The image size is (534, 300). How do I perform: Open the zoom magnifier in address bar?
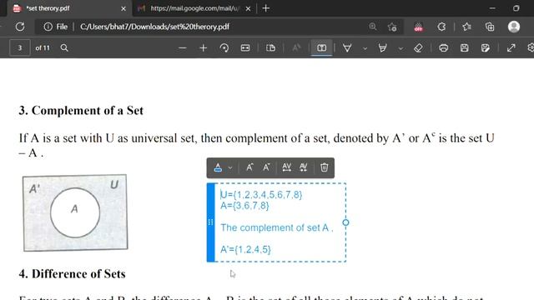(373, 27)
